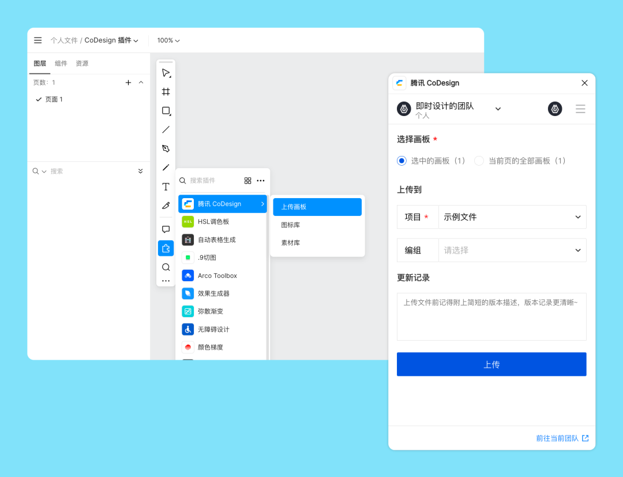
Task: Launch the 无障碍设计 plugin
Action: (x=223, y=329)
